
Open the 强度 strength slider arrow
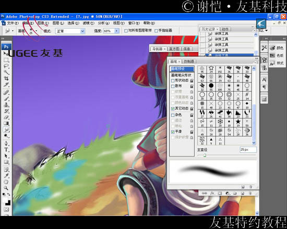click(x=116, y=31)
